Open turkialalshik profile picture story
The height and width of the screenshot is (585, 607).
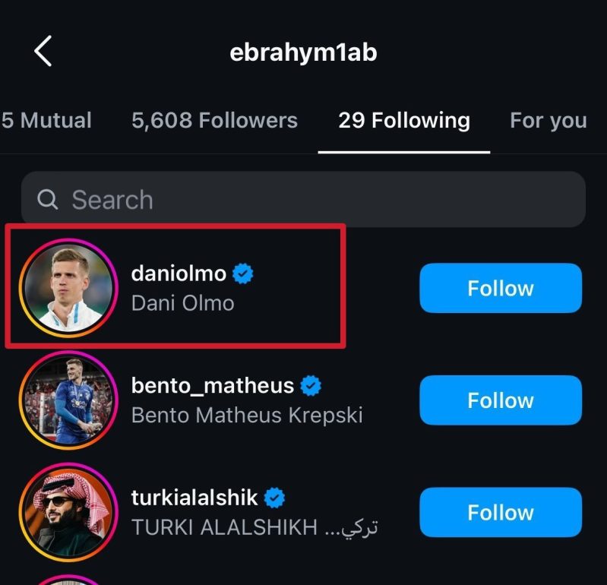pyautogui.click(x=68, y=512)
